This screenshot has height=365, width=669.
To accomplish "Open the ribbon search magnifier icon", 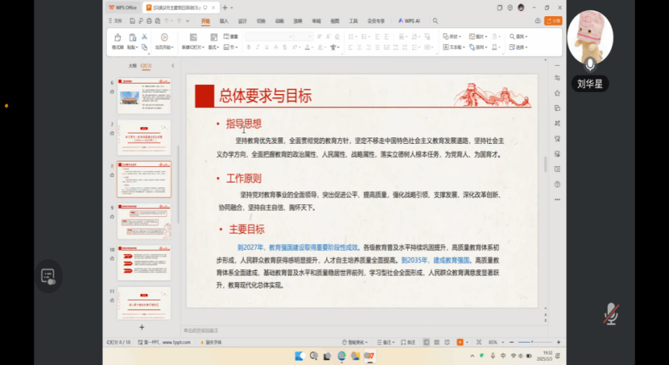I will [x=435, y=21].
